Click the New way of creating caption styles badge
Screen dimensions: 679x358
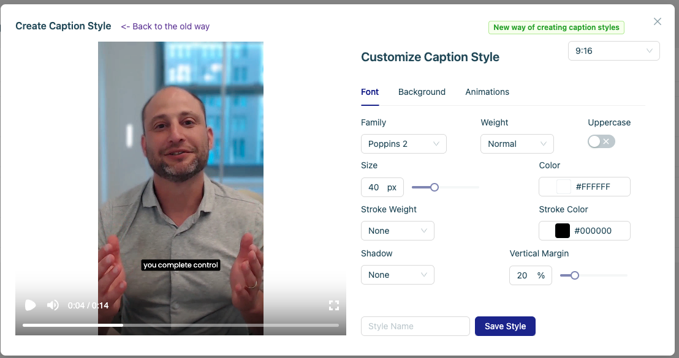(x=556, y=28)
